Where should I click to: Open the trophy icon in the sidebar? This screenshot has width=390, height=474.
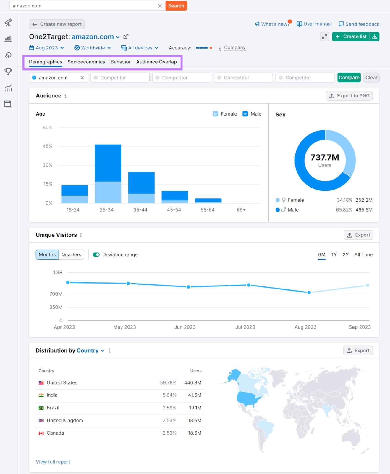click(x=8, y=71)
